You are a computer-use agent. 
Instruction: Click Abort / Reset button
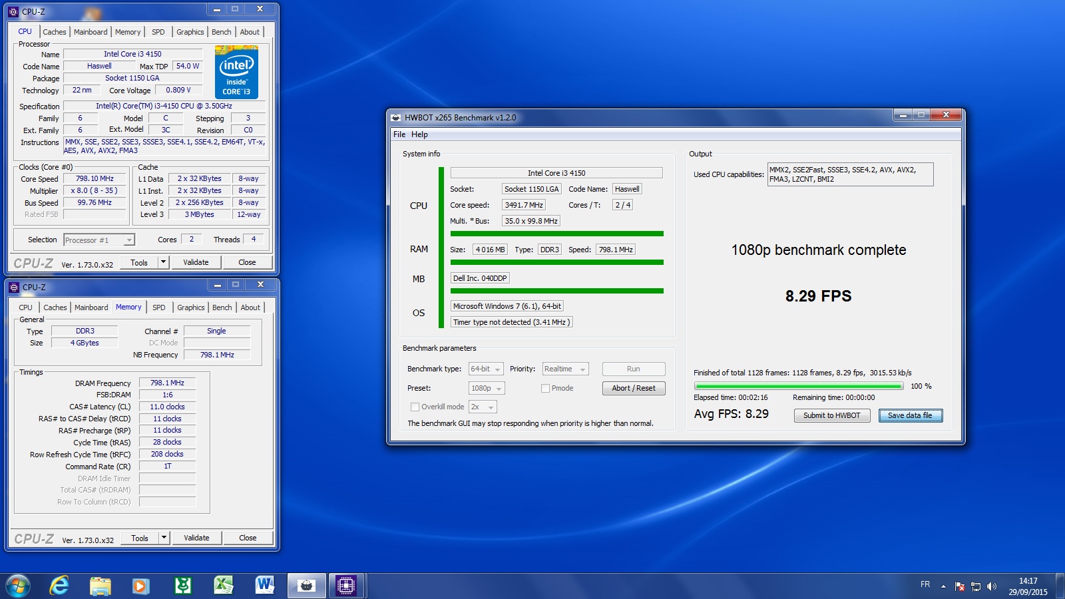click(634, 389)
